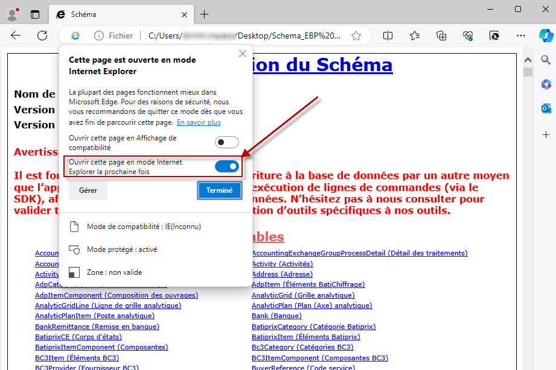
Task: Open BankRemittance (Remise en banque) link
Action: (97, 327)
